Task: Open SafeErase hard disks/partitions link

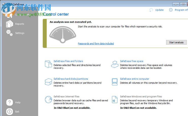Action: click(x=71, y=79)
